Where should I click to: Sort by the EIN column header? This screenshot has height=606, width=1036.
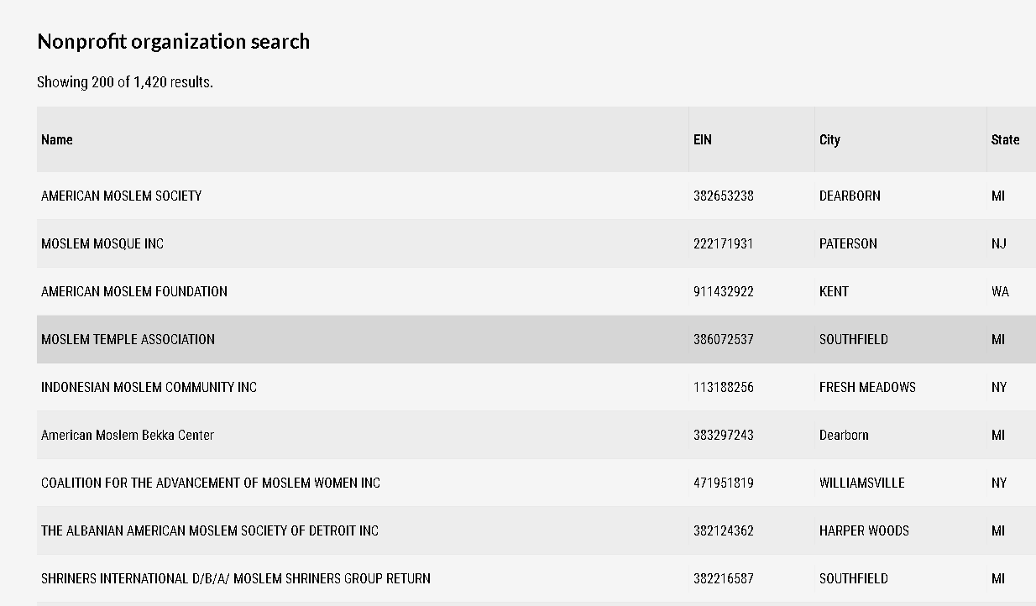703,139
